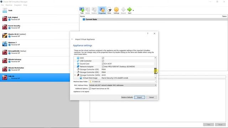Click the Network Adapter row icon

(78, 66)
